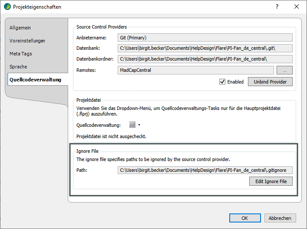This screenshot has width=307, height=229.
Task: Open the Quellcodeverwaltung dropdown arrow
Action: point(139,125)
